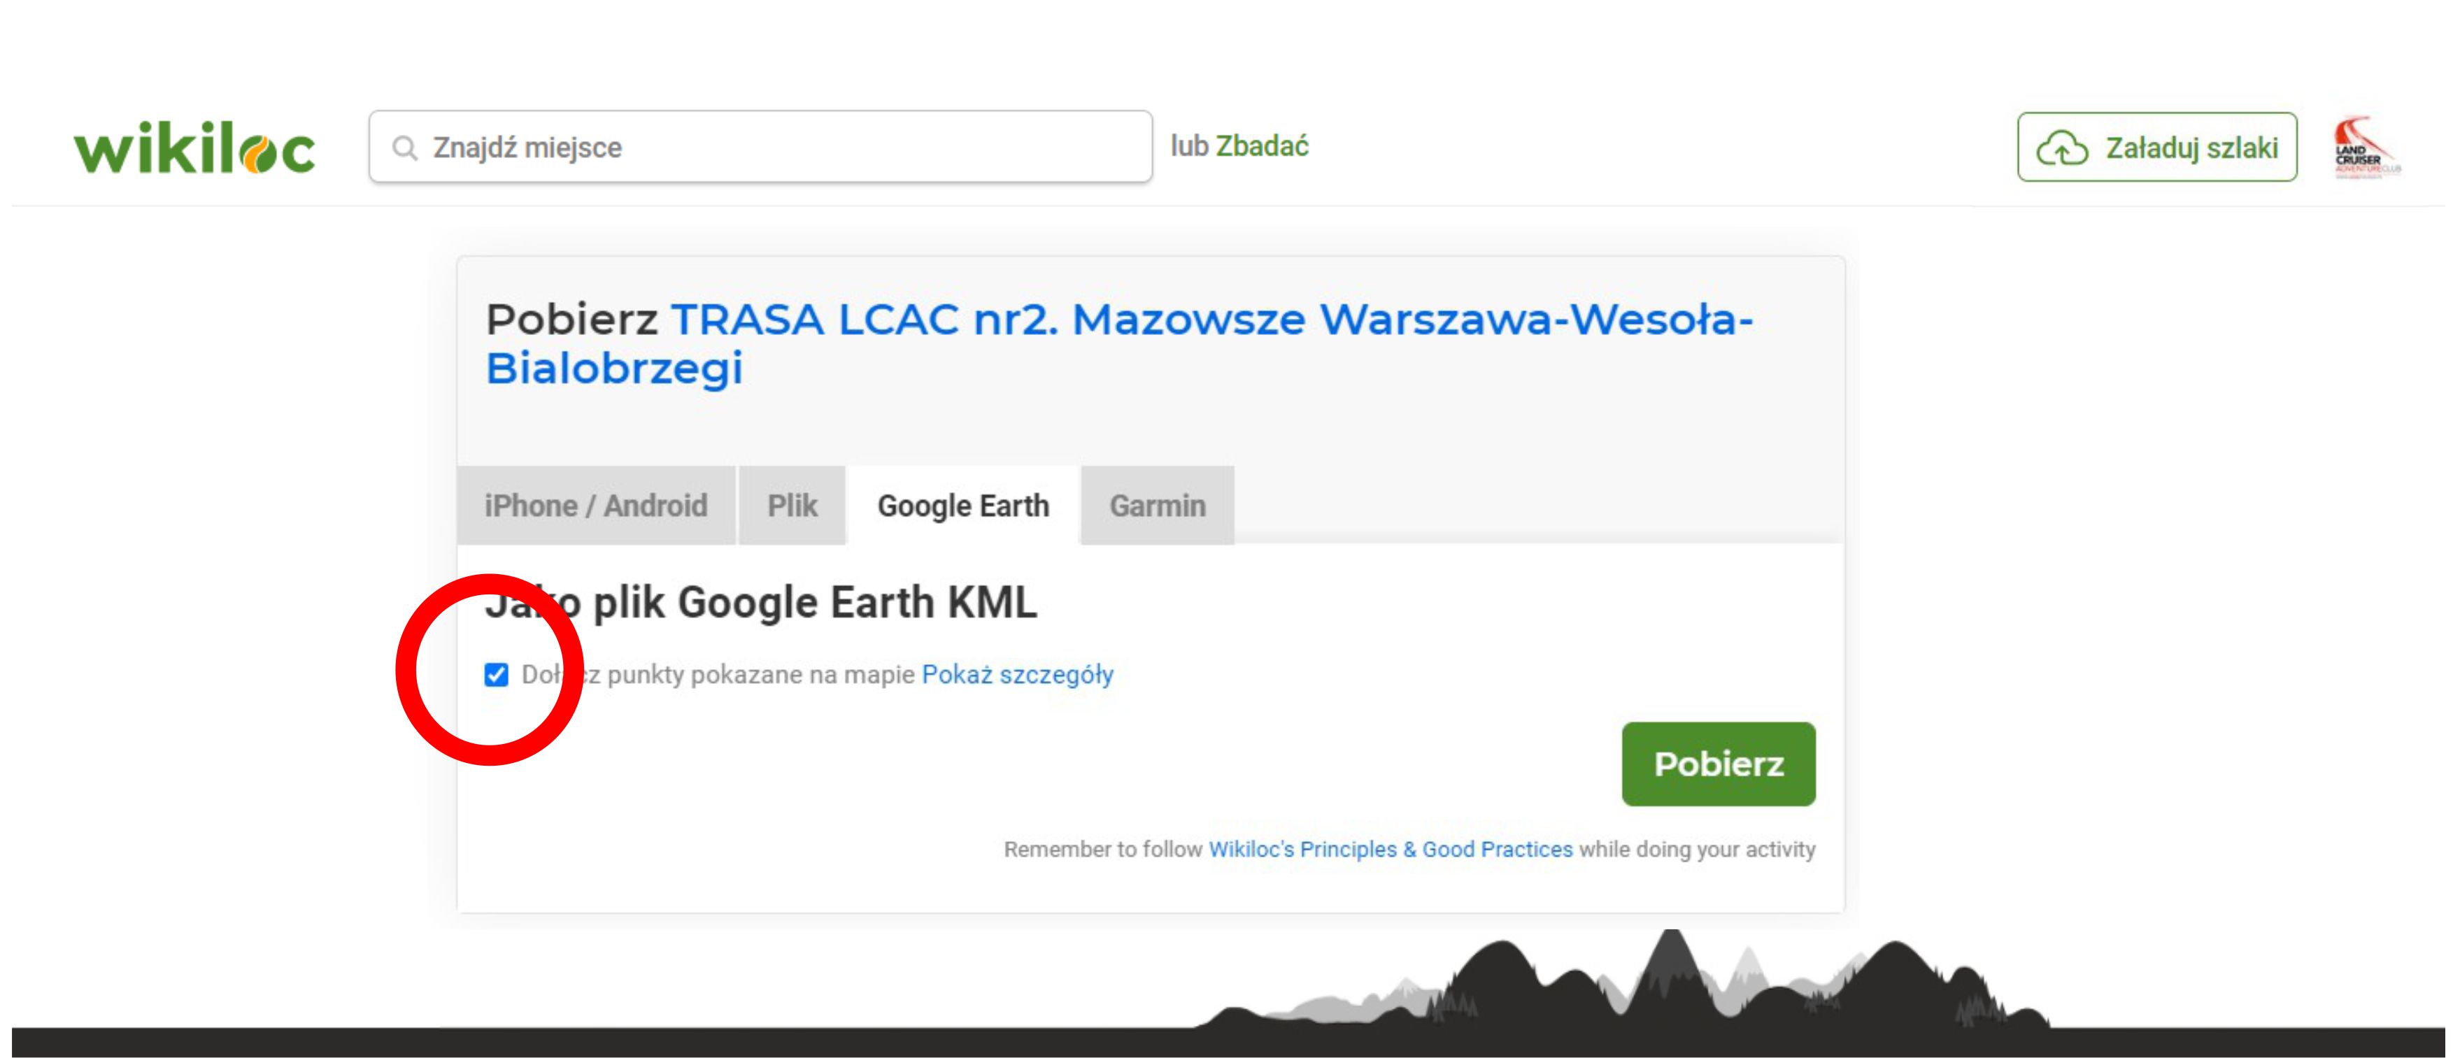Screen dimensions: 2453x1058
Task: Switch to the Plik tab
Action: 792,506
